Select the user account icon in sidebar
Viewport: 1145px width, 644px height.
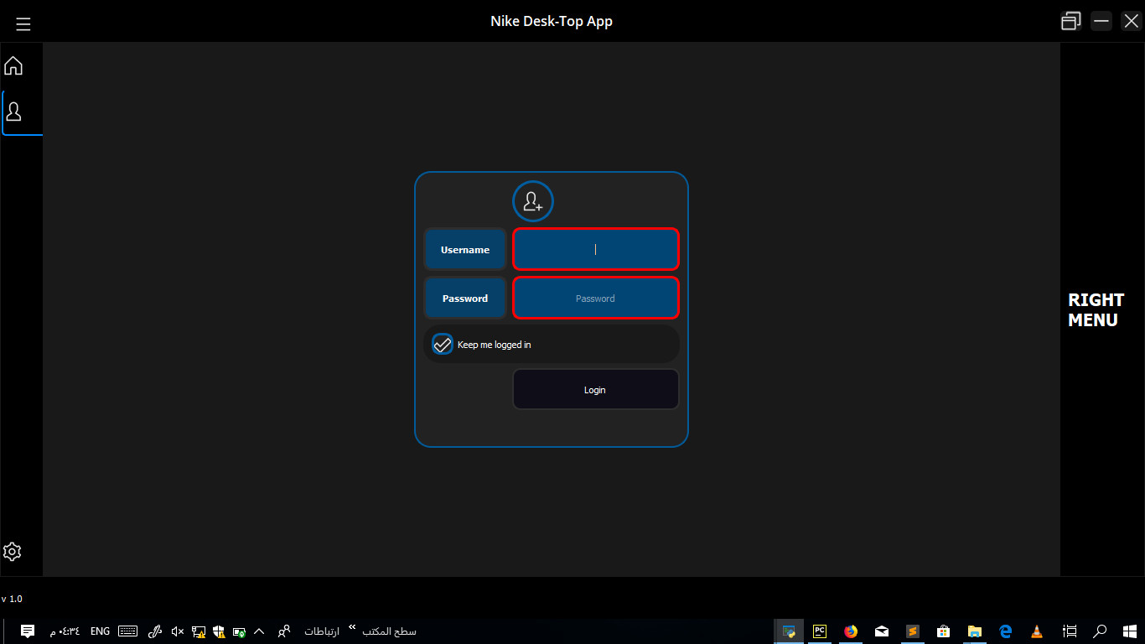tap(13, 109)
